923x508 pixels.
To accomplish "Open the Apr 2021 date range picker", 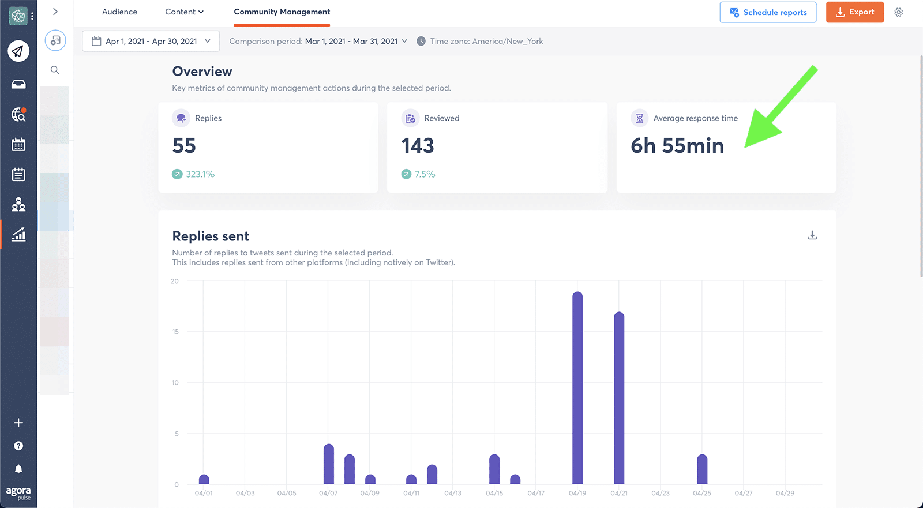I will point(151,41).
